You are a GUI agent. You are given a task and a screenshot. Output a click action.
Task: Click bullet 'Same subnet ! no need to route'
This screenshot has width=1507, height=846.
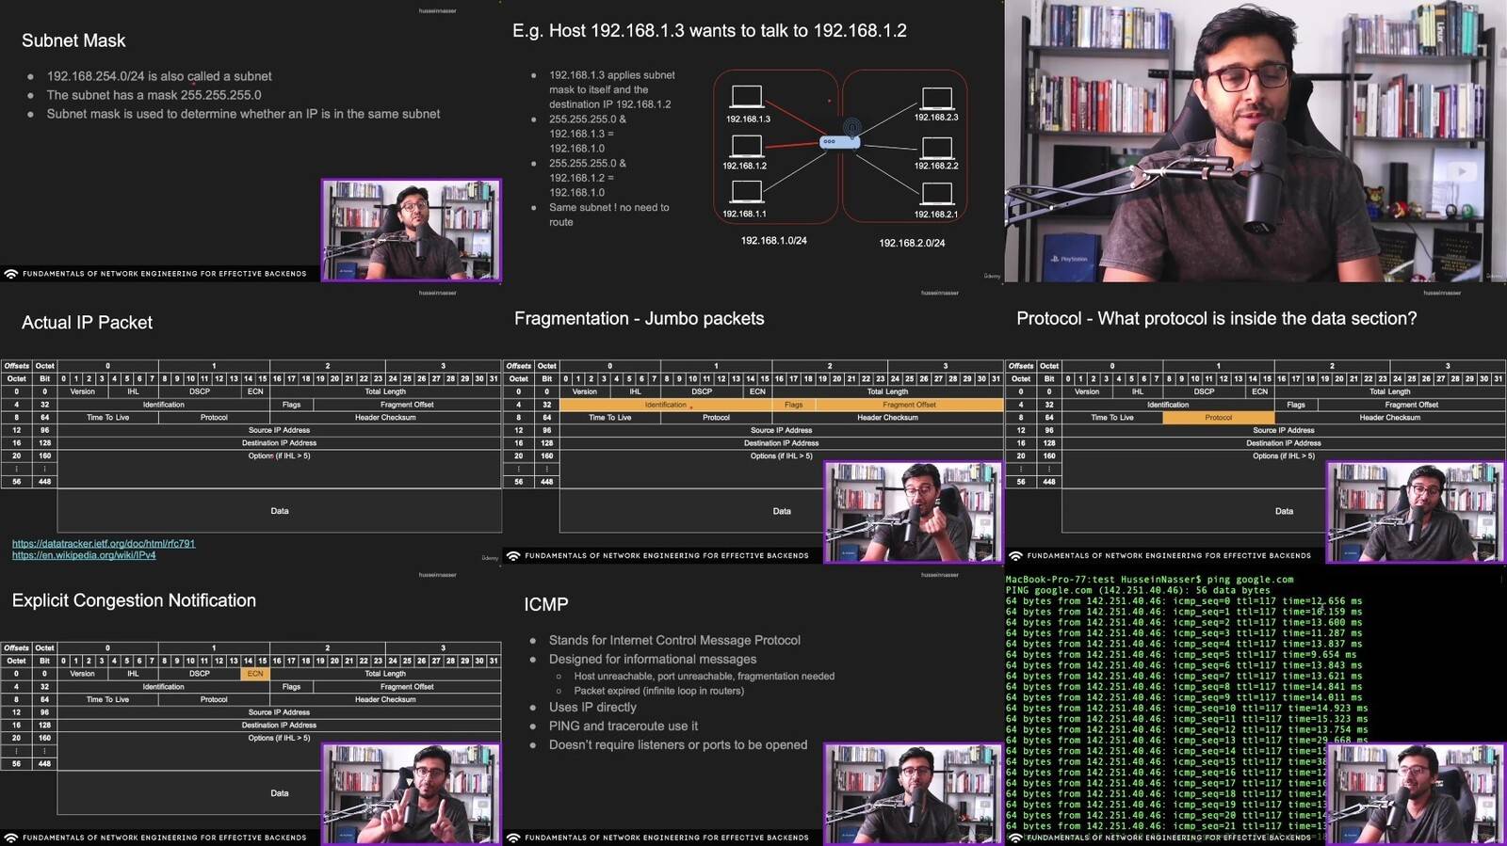click(x=609, y=215)
